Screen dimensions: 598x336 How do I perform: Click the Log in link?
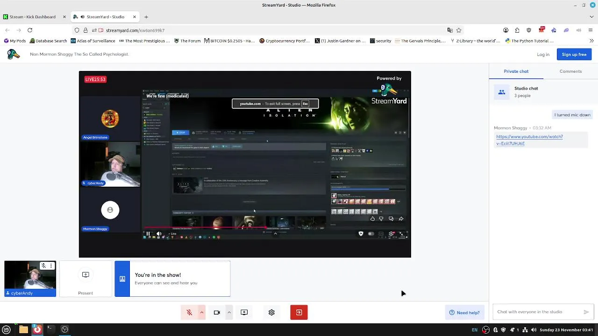pyautogui.click(x=543, y=55)
